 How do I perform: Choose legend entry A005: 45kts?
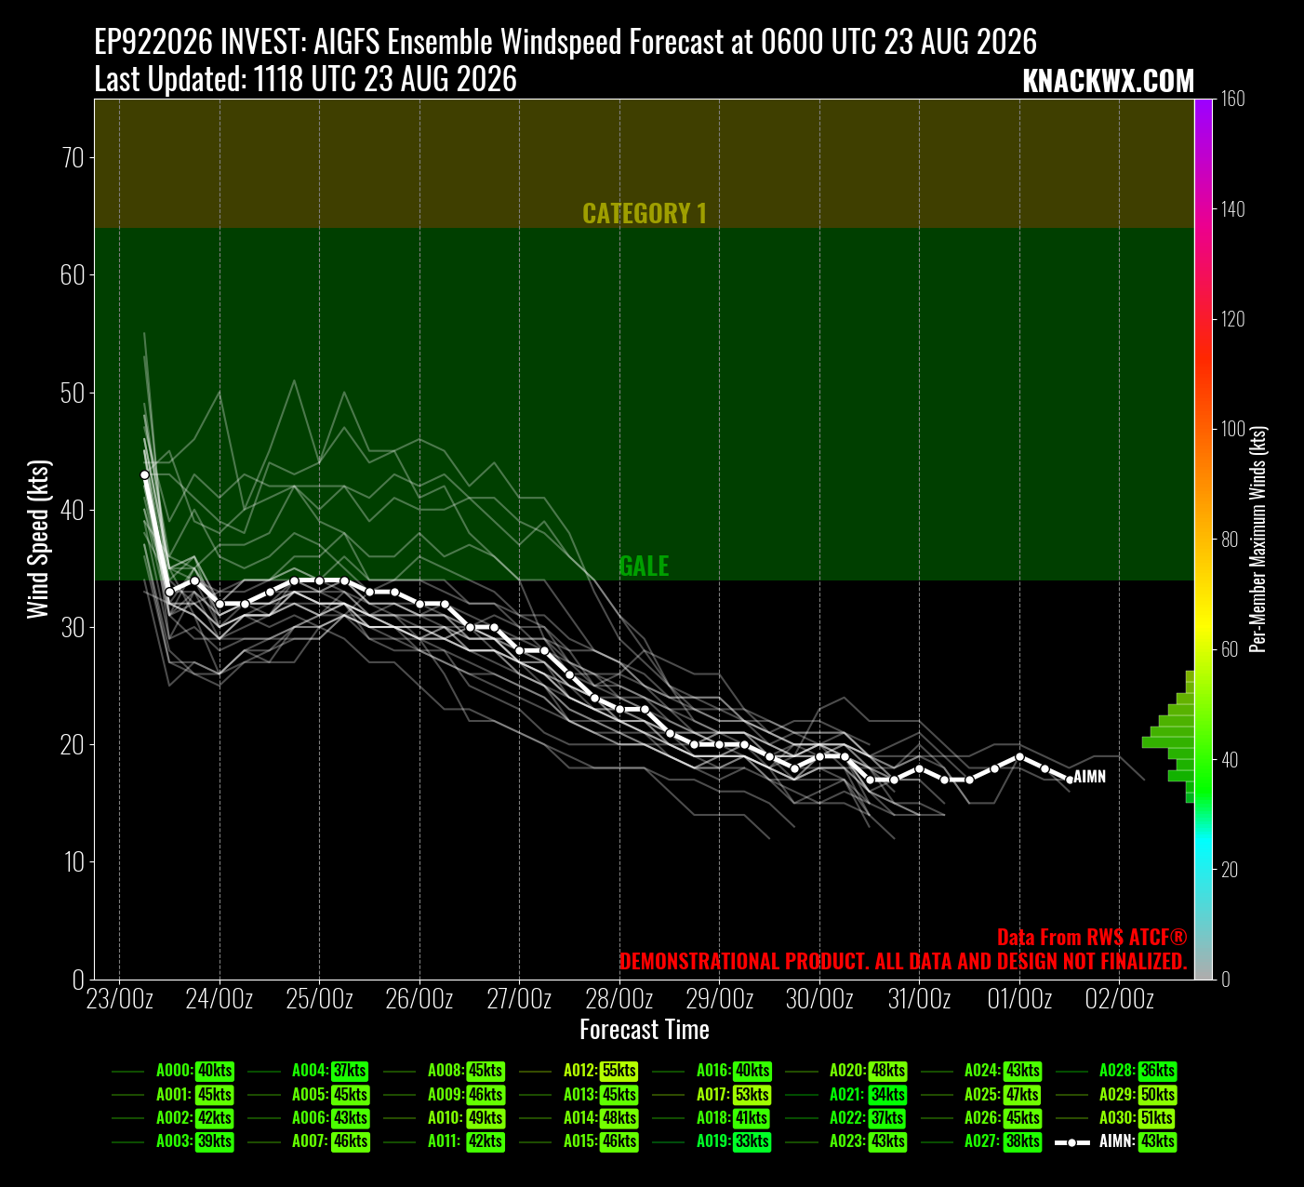310,1095
